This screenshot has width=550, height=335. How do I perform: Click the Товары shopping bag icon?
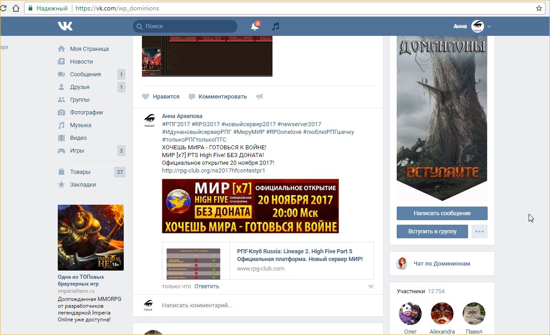[61, 172]
